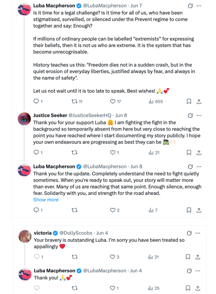Reply to victoria's bravery comment
Image resolution: width=216 pixels, height=294 pixels.
click(37, 257)
